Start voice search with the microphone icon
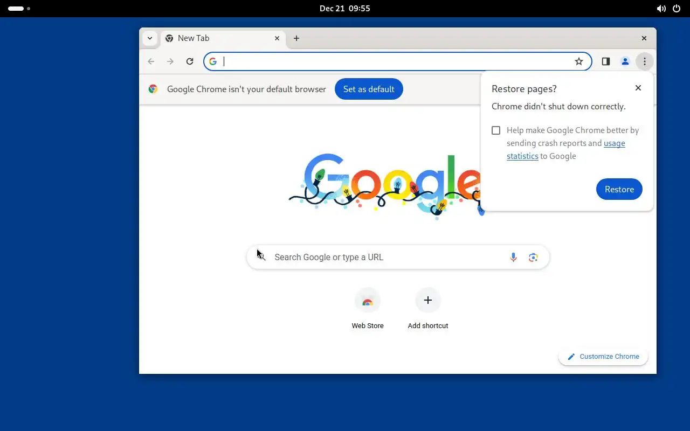690x431 pixels. tap(513, 258)
